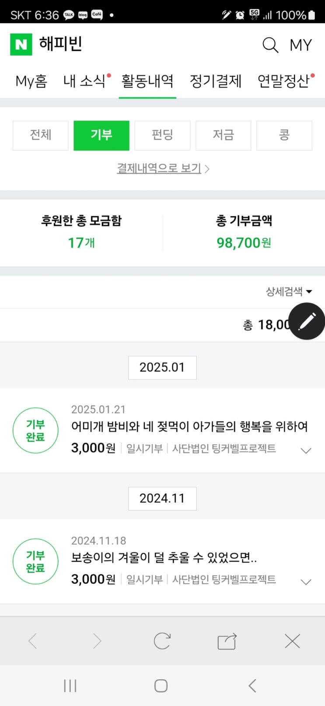Open MY page link
The image size is (325, 706).
point(301,45)
